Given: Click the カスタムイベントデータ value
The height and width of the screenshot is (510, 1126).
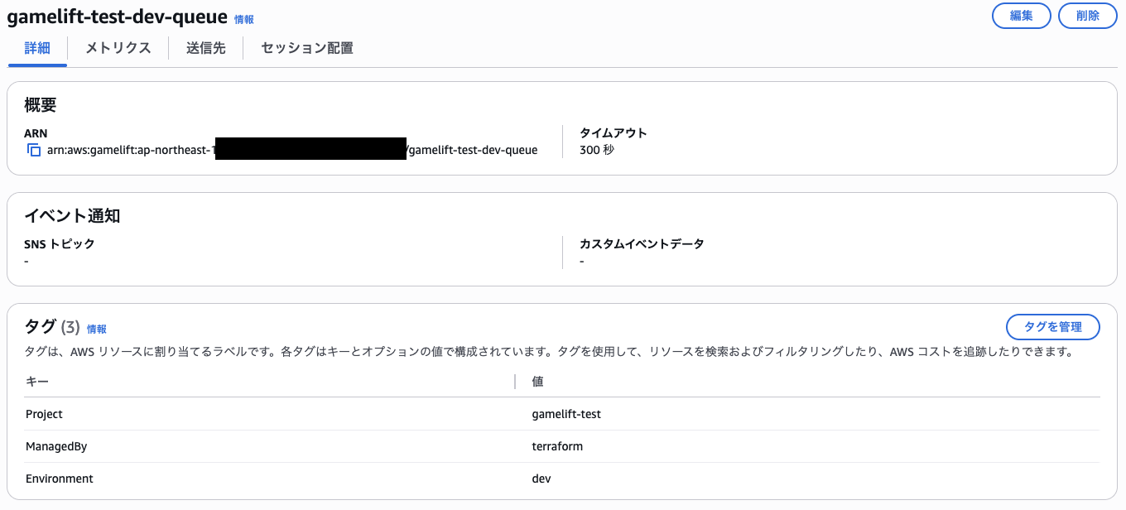Looking at the screenshot, I should point(580,261).
